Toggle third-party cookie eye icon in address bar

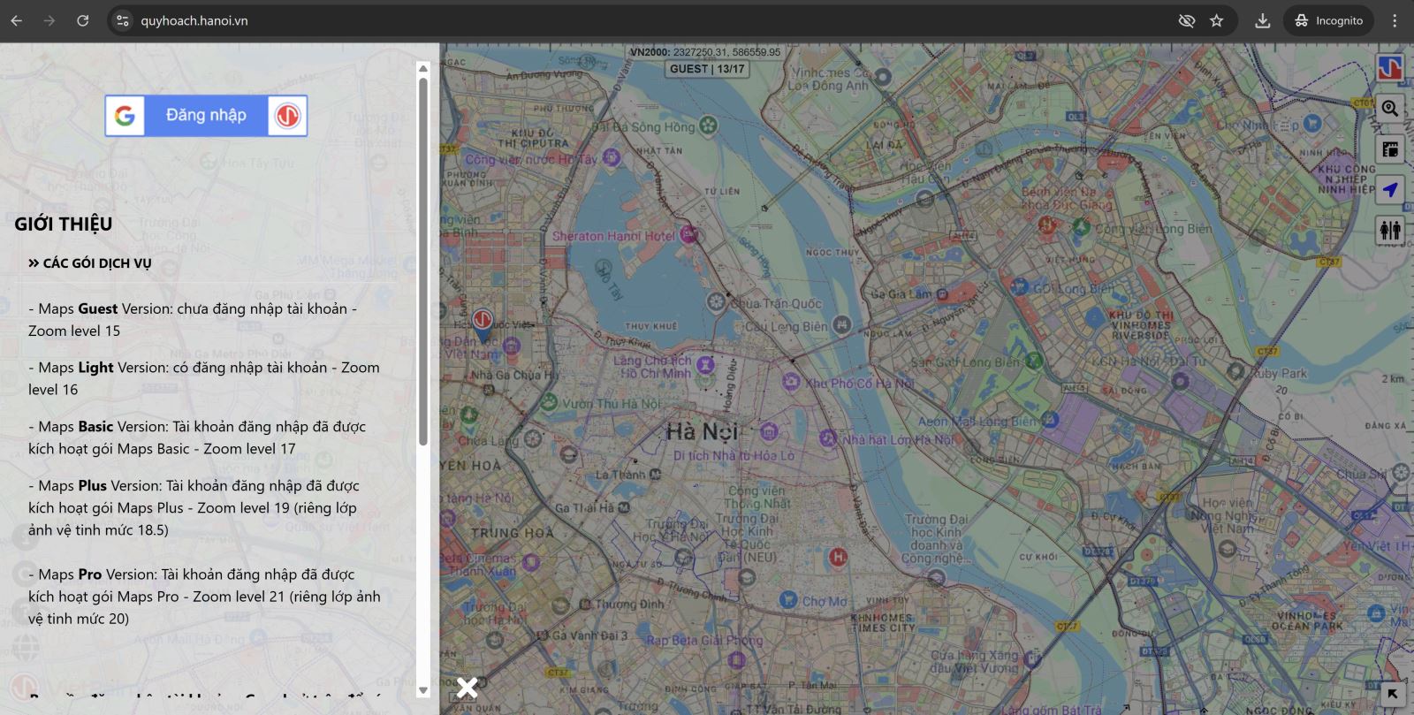click(1186, 20)
